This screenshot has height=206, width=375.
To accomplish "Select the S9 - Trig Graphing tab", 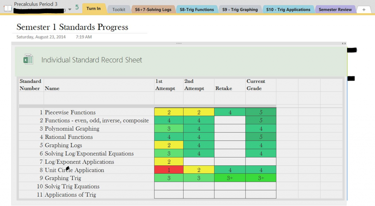I will 240,10.
